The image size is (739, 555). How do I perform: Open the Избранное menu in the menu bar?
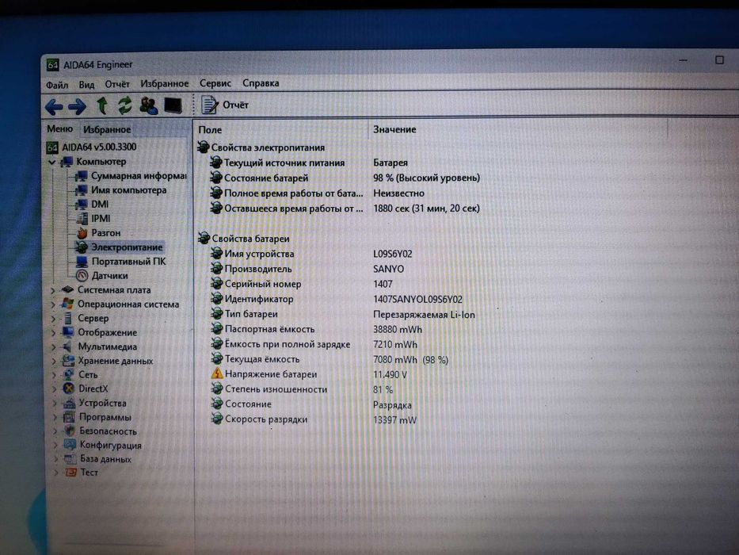pos(165,83)
